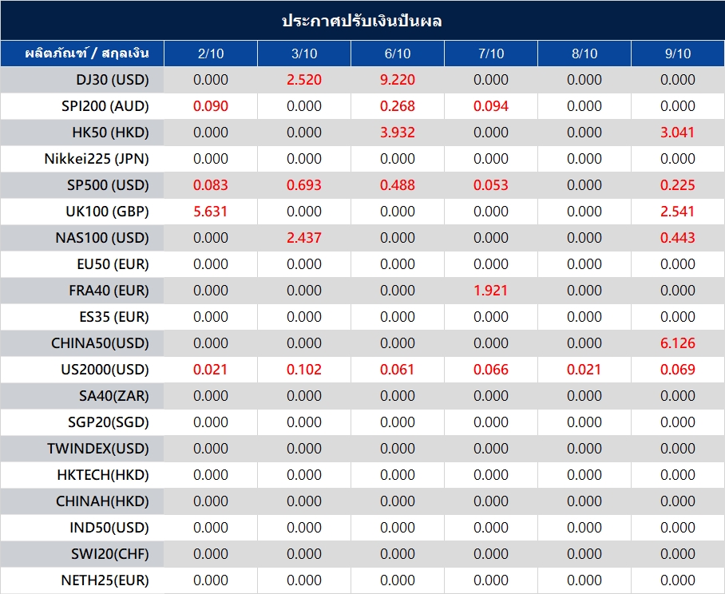The image size is (725, 594).
Task: Select the TWINDEX(USD) row label
Action: click(98, 449)
